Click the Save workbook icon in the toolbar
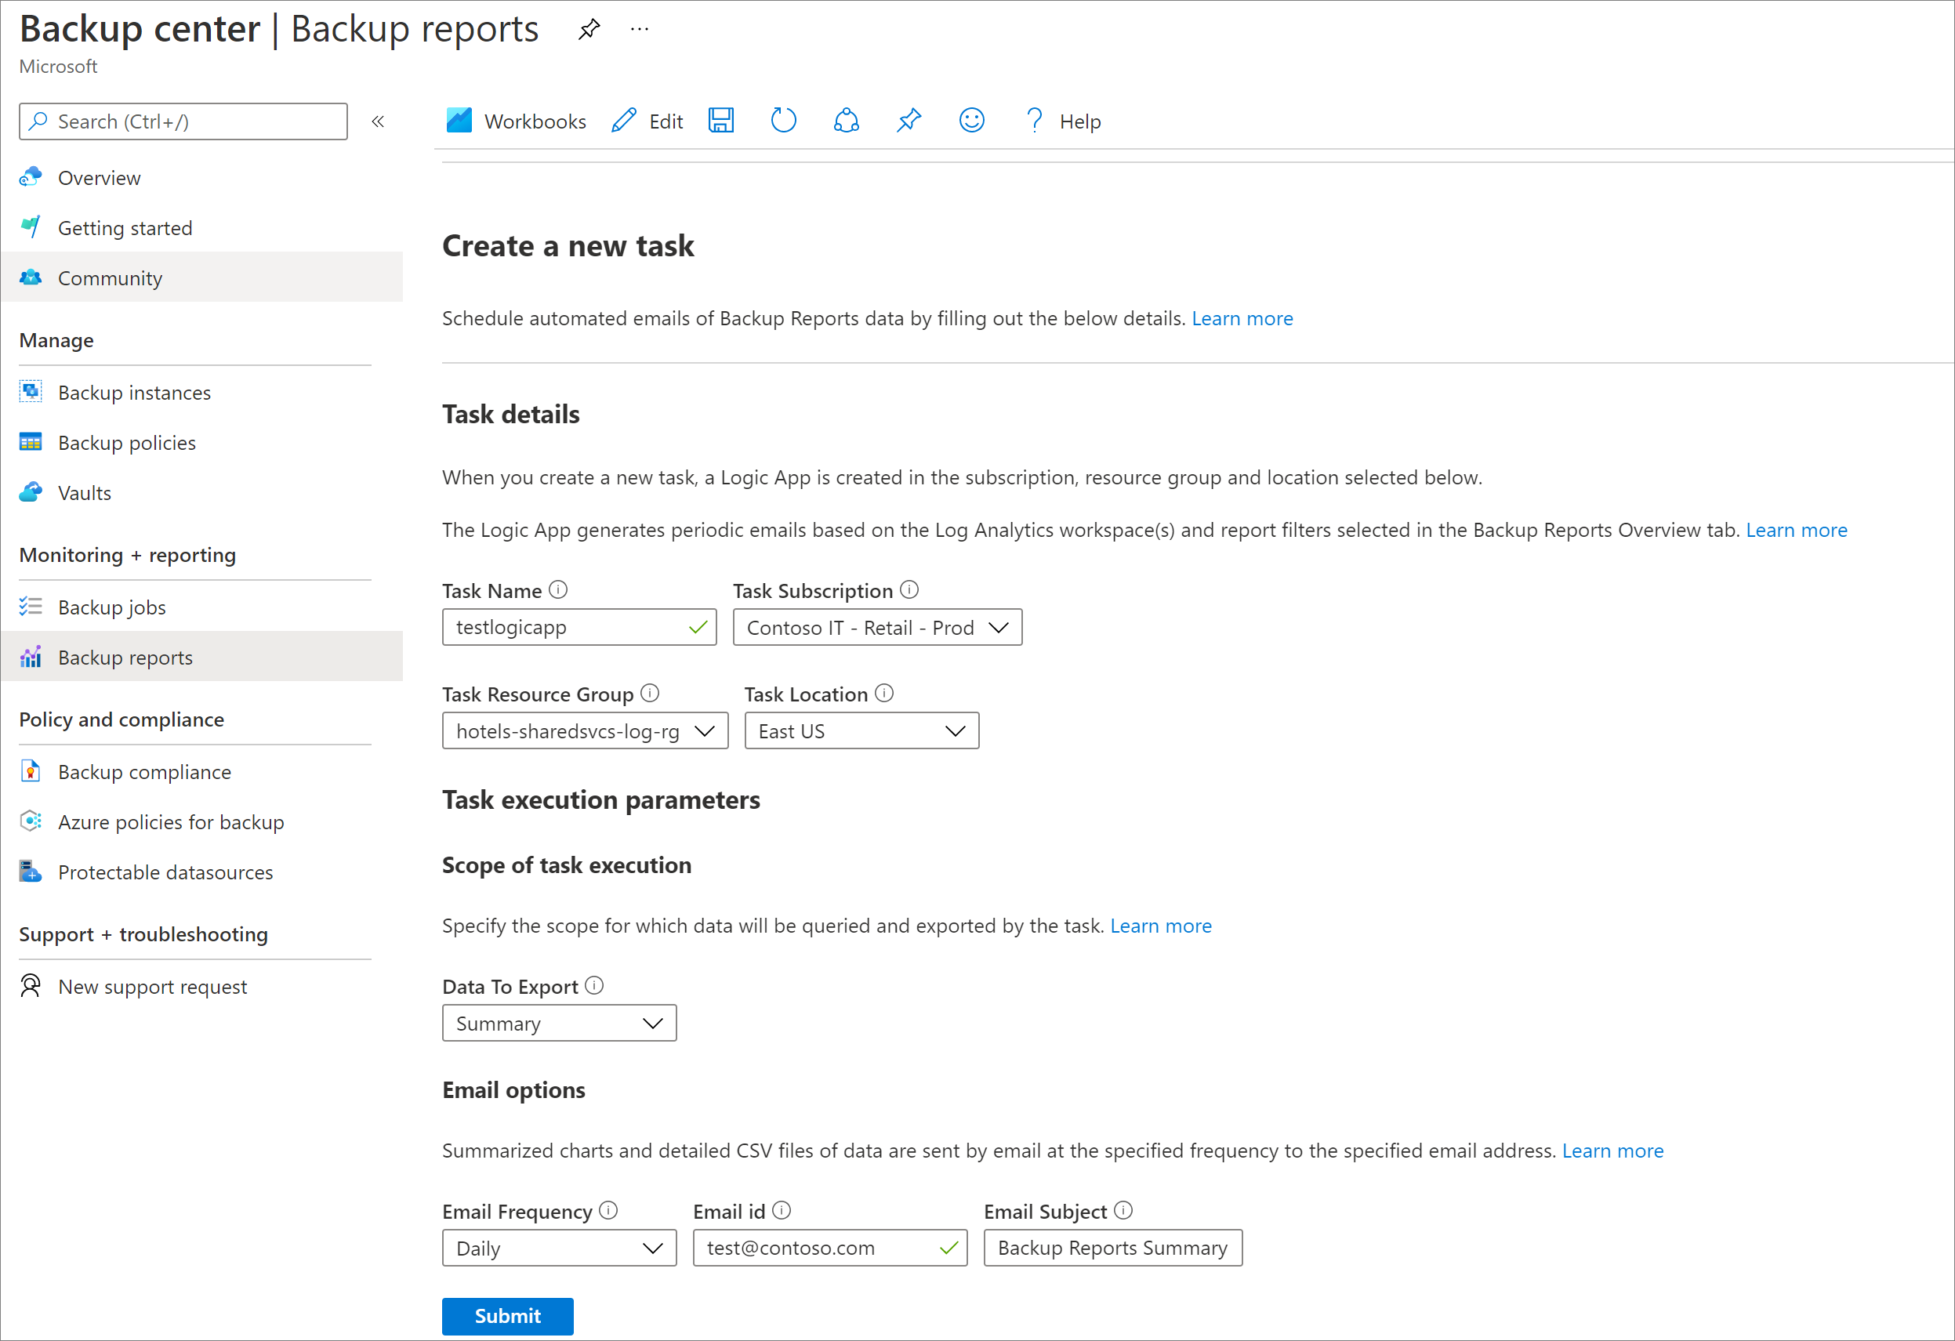The image size is (1955, 1341). 721,121
